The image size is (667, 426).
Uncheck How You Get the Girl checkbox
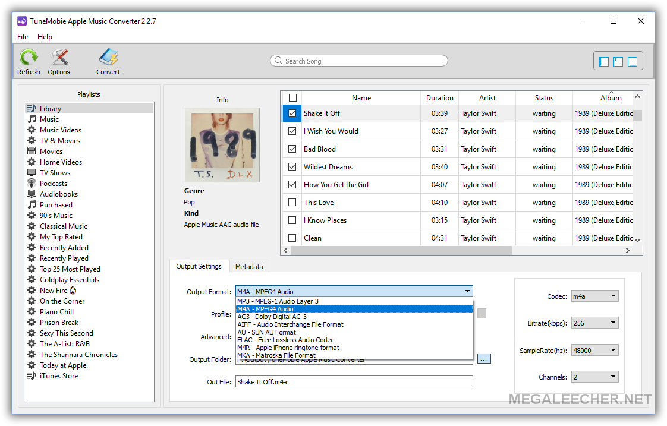point(292,185)
